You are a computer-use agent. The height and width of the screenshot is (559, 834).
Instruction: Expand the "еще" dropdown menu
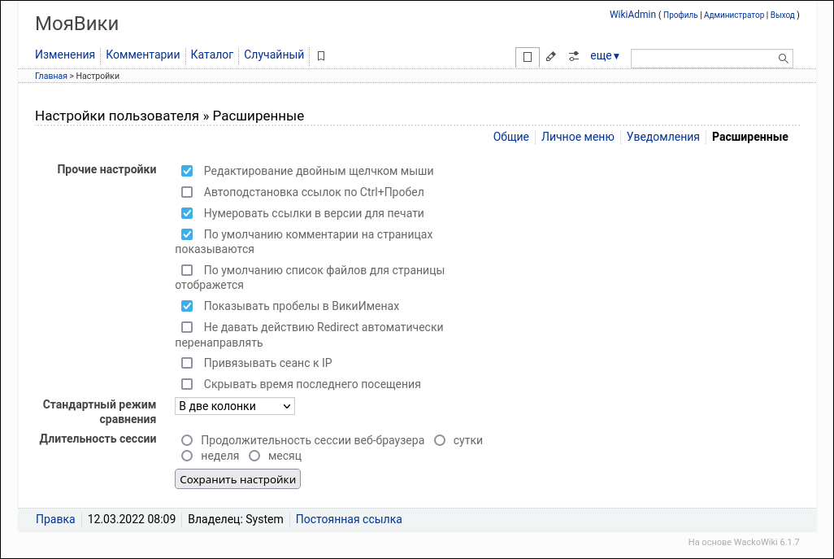[x=605, y=55]
